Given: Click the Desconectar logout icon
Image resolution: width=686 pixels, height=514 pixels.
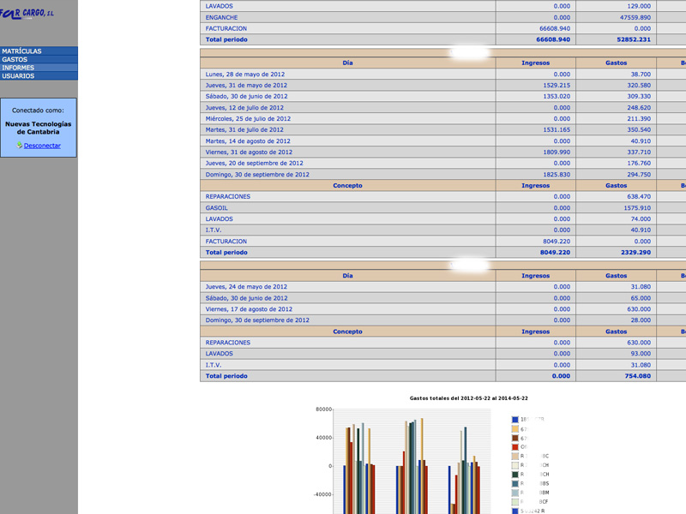Looking at the screenshot, I should (19, 146).
